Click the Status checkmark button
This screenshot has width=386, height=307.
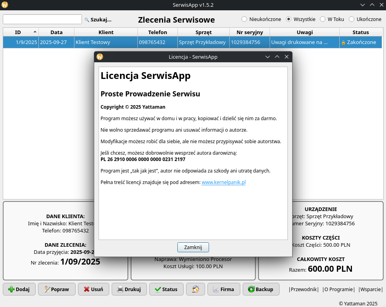click(166, 289)
